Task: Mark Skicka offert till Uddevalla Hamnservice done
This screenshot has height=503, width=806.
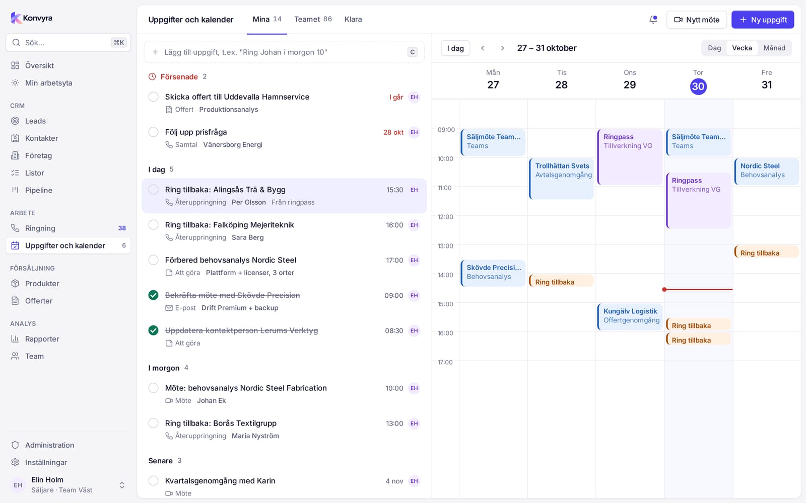Action: coord(154,97)
